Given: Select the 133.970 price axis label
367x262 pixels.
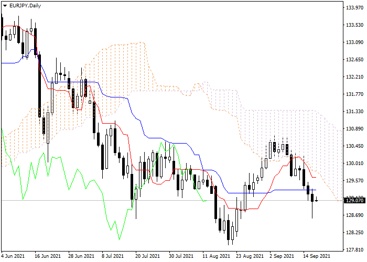Looking at the screenshot, I should [354, 8].
